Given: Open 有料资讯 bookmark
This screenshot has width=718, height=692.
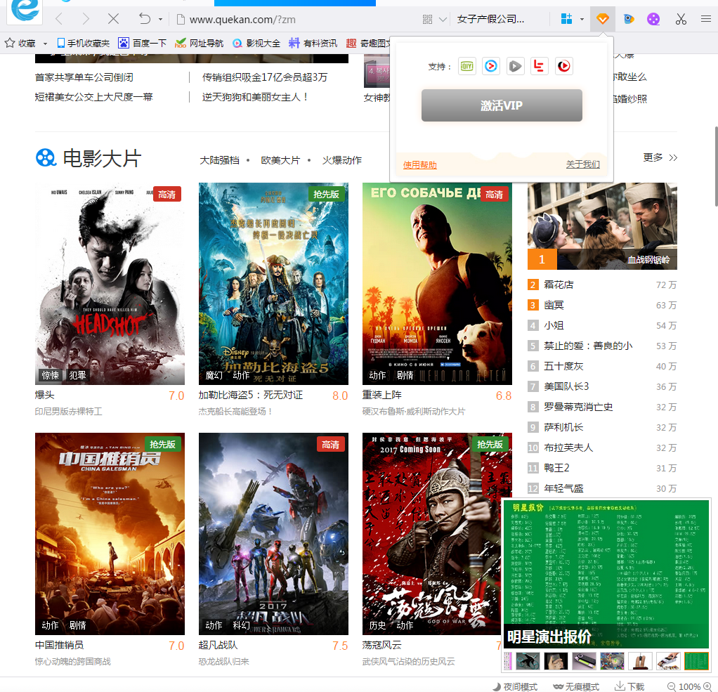Looking at the screenshot, I should coord(313,43).
